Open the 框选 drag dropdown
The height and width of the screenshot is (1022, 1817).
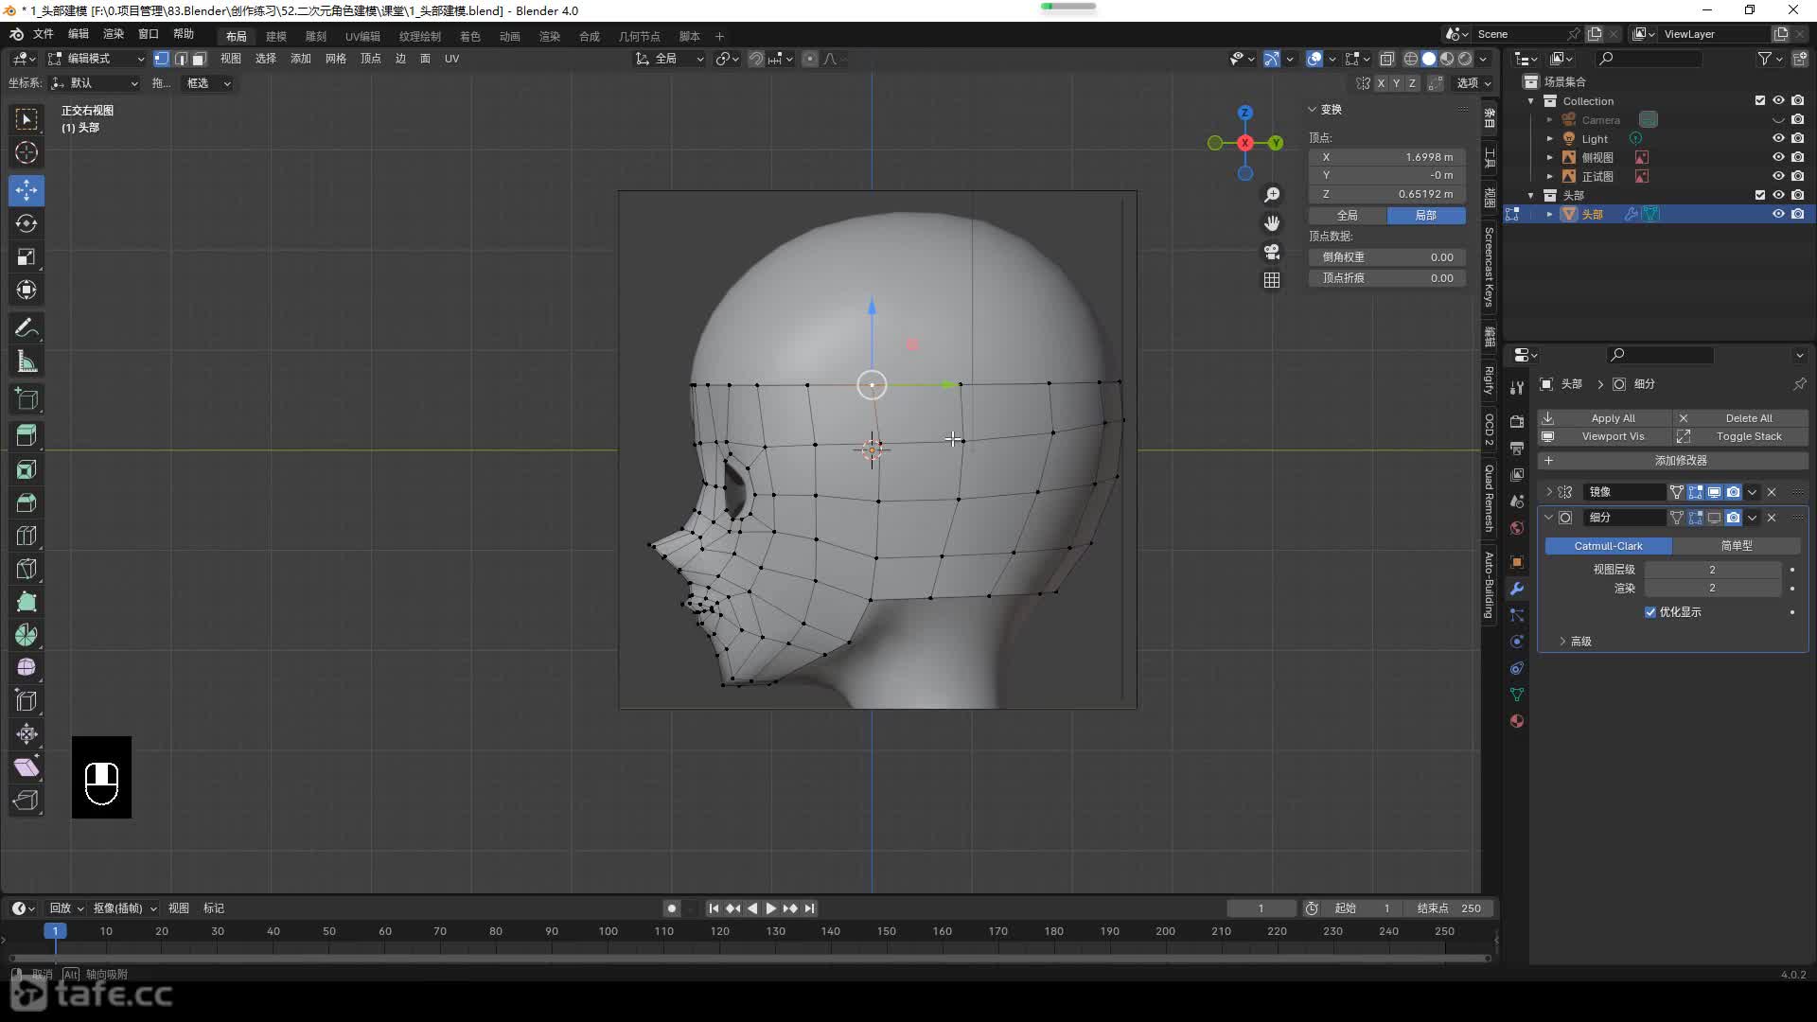(x=207, y=83)
